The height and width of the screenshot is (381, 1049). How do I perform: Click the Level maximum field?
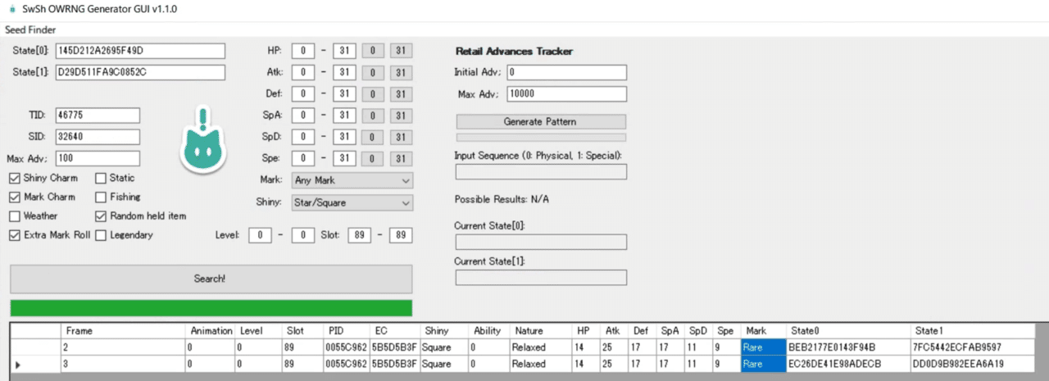(302, 235)
